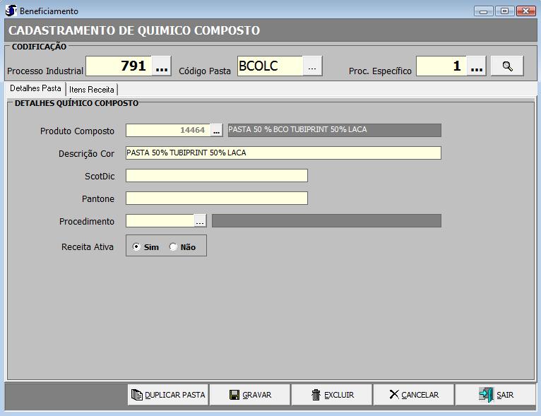Open Processo Industrial lookup ellipsis button
The width and height of the screenshot is (541, 416).
point(162,66)
